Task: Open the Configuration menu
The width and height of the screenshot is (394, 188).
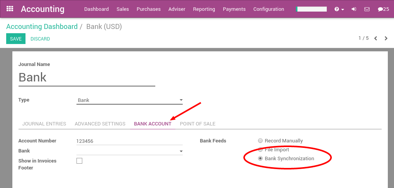Action: pyautogui.click(x=268, y=9)
